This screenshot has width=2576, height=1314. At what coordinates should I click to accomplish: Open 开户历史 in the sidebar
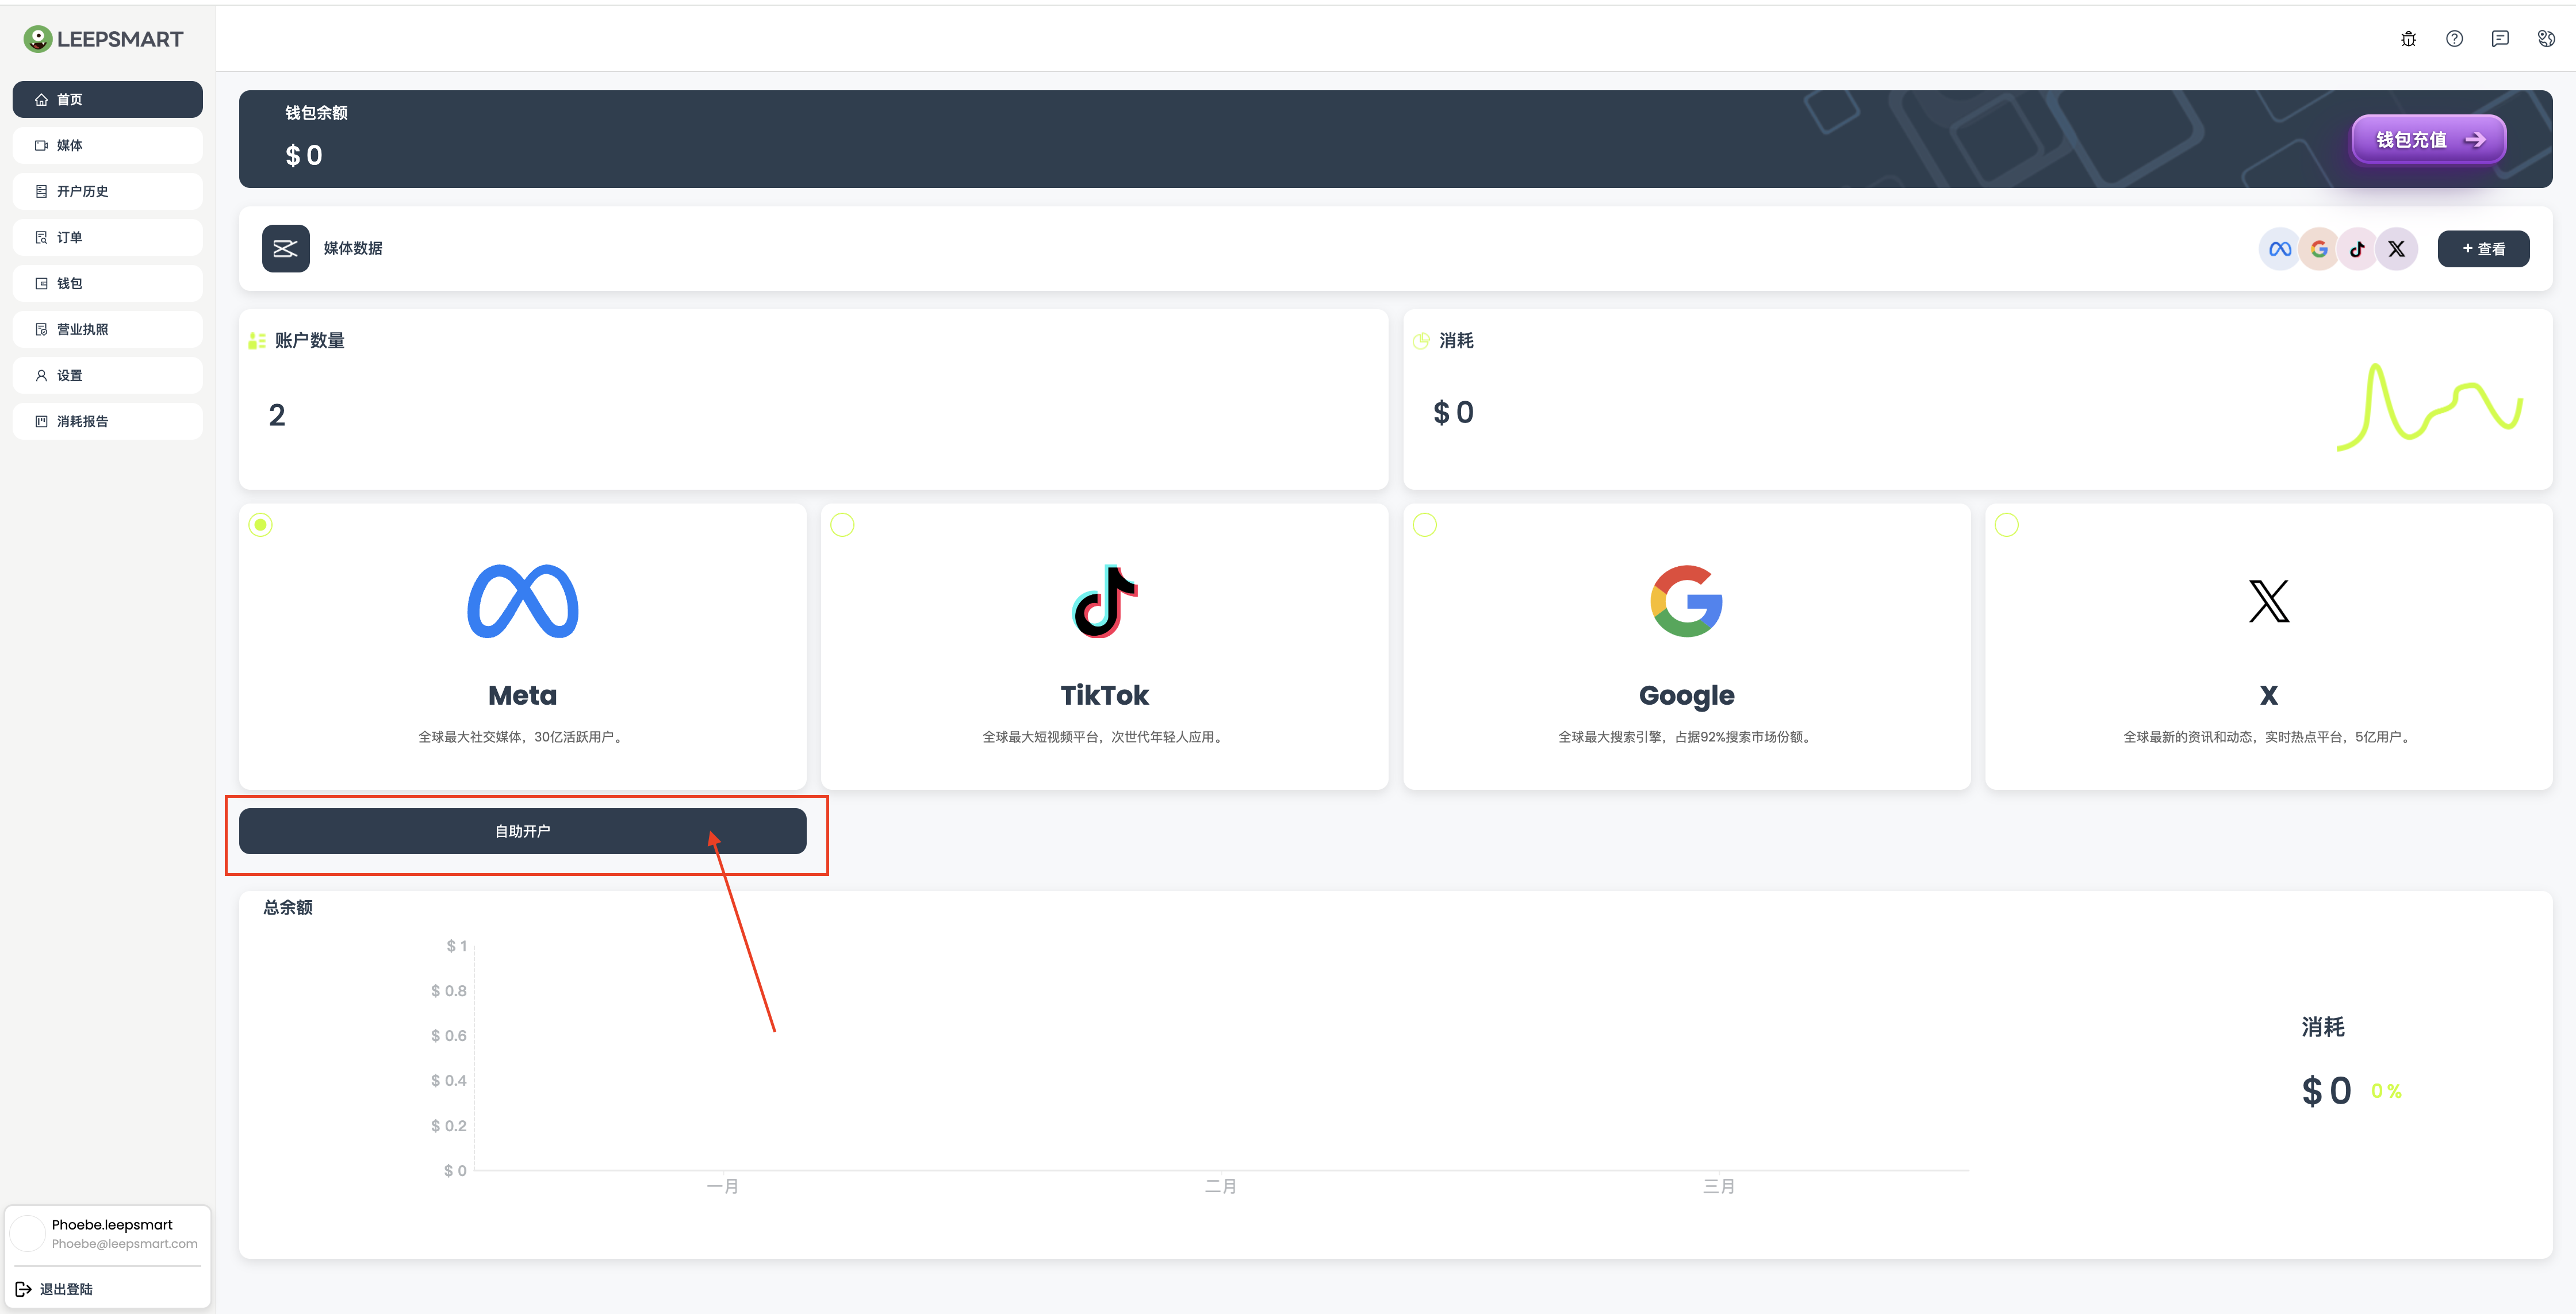108,191
